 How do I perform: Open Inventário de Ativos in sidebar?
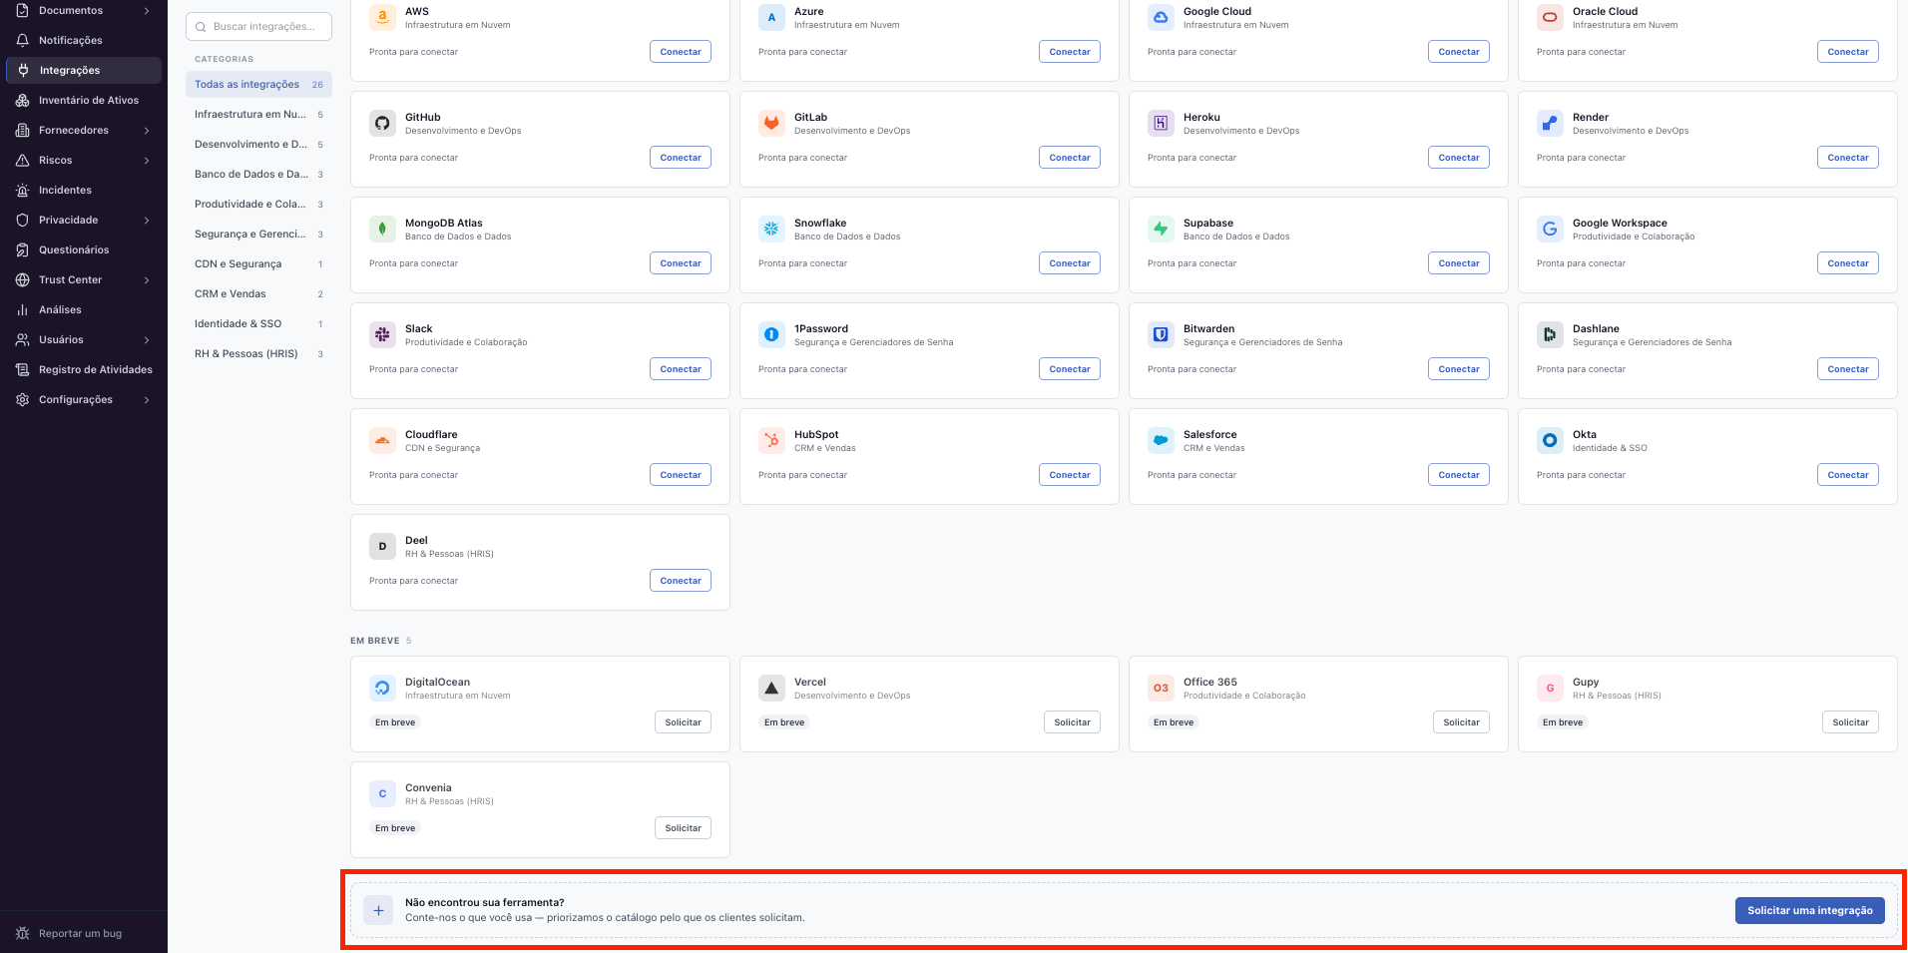pyautogui.click(x=84, y=101)
